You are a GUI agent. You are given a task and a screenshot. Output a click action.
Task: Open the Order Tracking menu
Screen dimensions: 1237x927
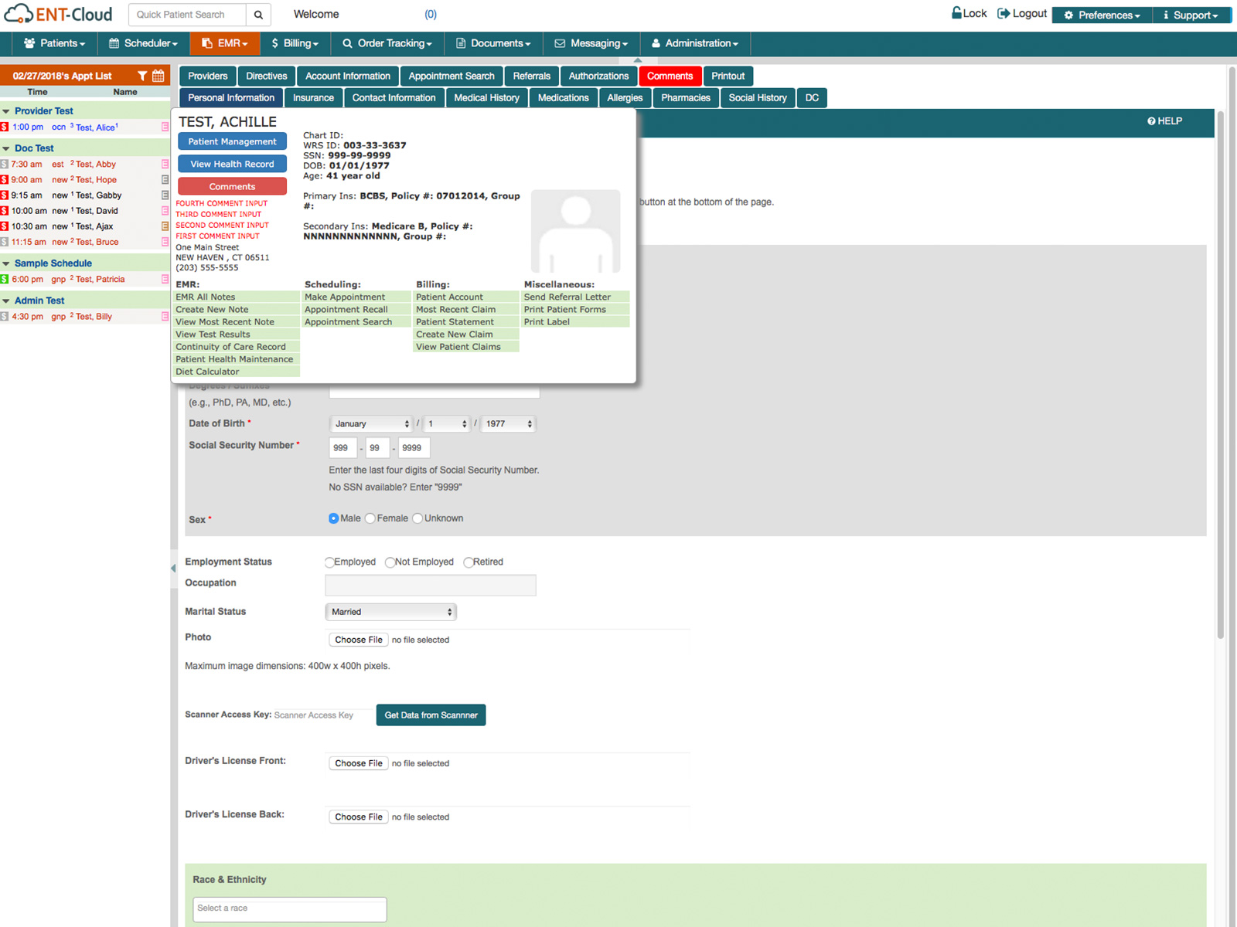pyautogui.click(x=387, y=43)
